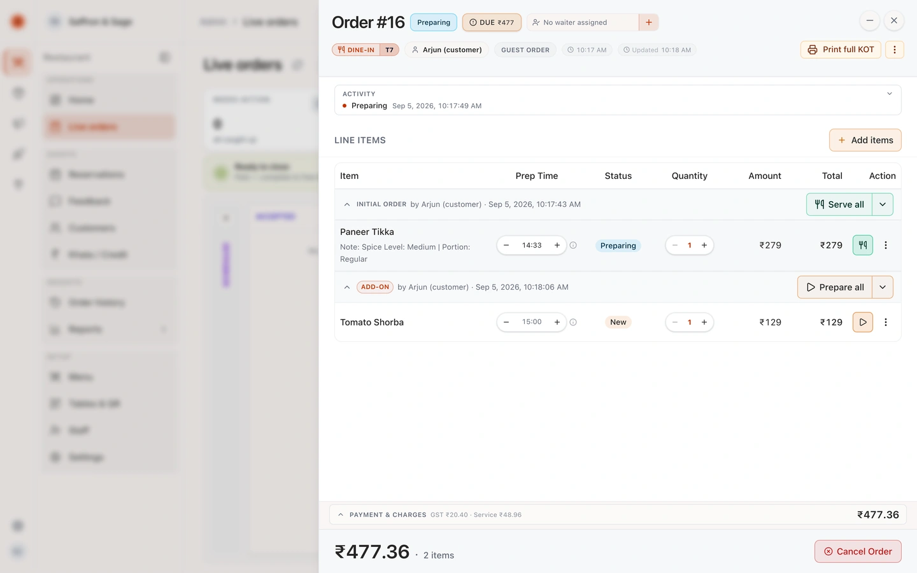The width and height of the screenshot is (917, 573).
Task: Increase Paneer Tikka prep time
Action: [557, 245]
